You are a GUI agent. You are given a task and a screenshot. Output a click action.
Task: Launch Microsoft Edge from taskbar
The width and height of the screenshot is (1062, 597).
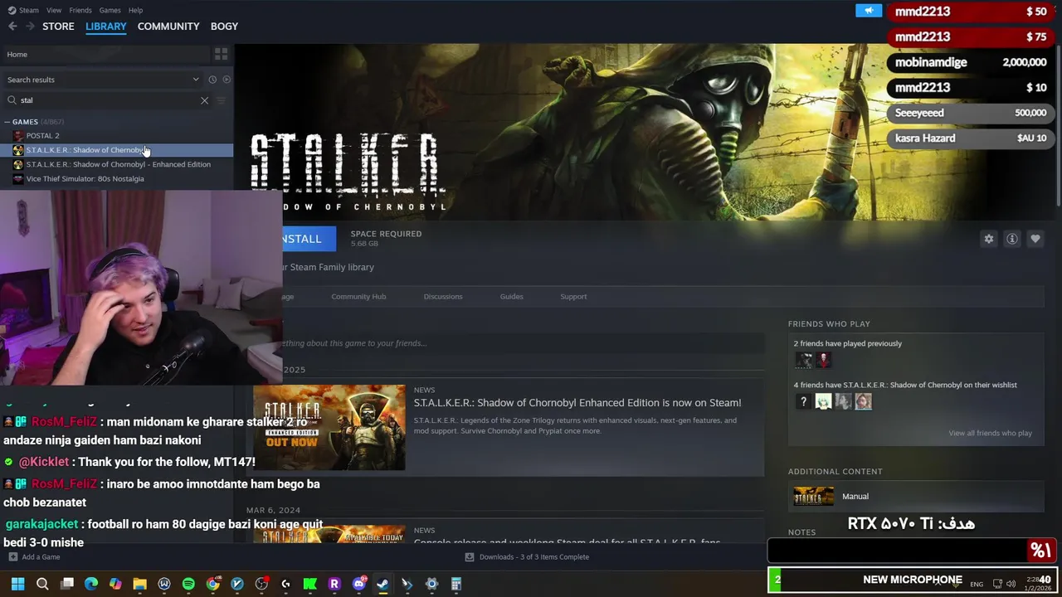click(91, 584)
